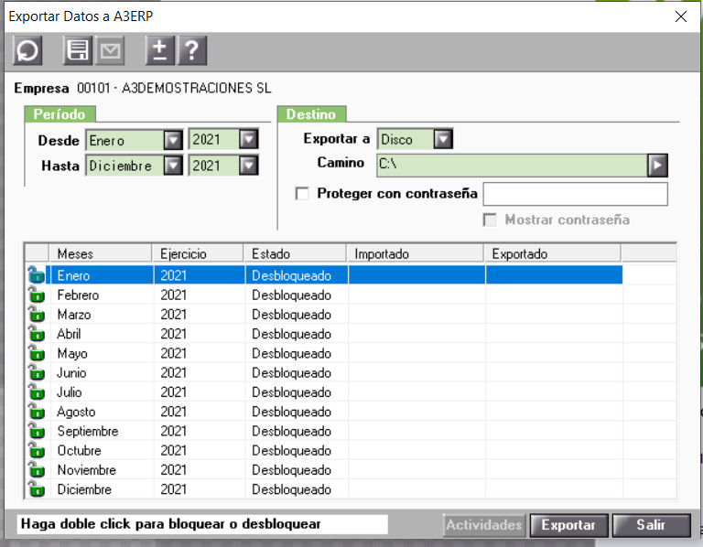Click Desbloqueado status in the Junio row

point(291,372)
